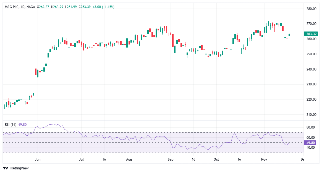Click the Sep label on the time axis
The image size is (322, 173).
[170, 159]
